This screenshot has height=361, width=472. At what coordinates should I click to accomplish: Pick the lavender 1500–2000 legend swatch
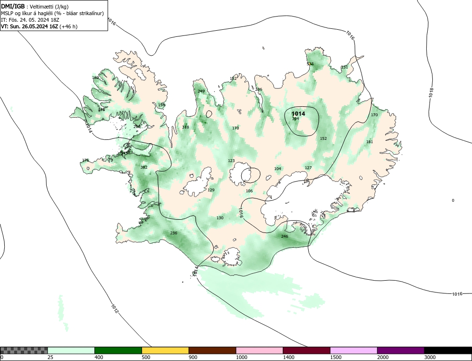pyautogui.click(x=354, y=350)
